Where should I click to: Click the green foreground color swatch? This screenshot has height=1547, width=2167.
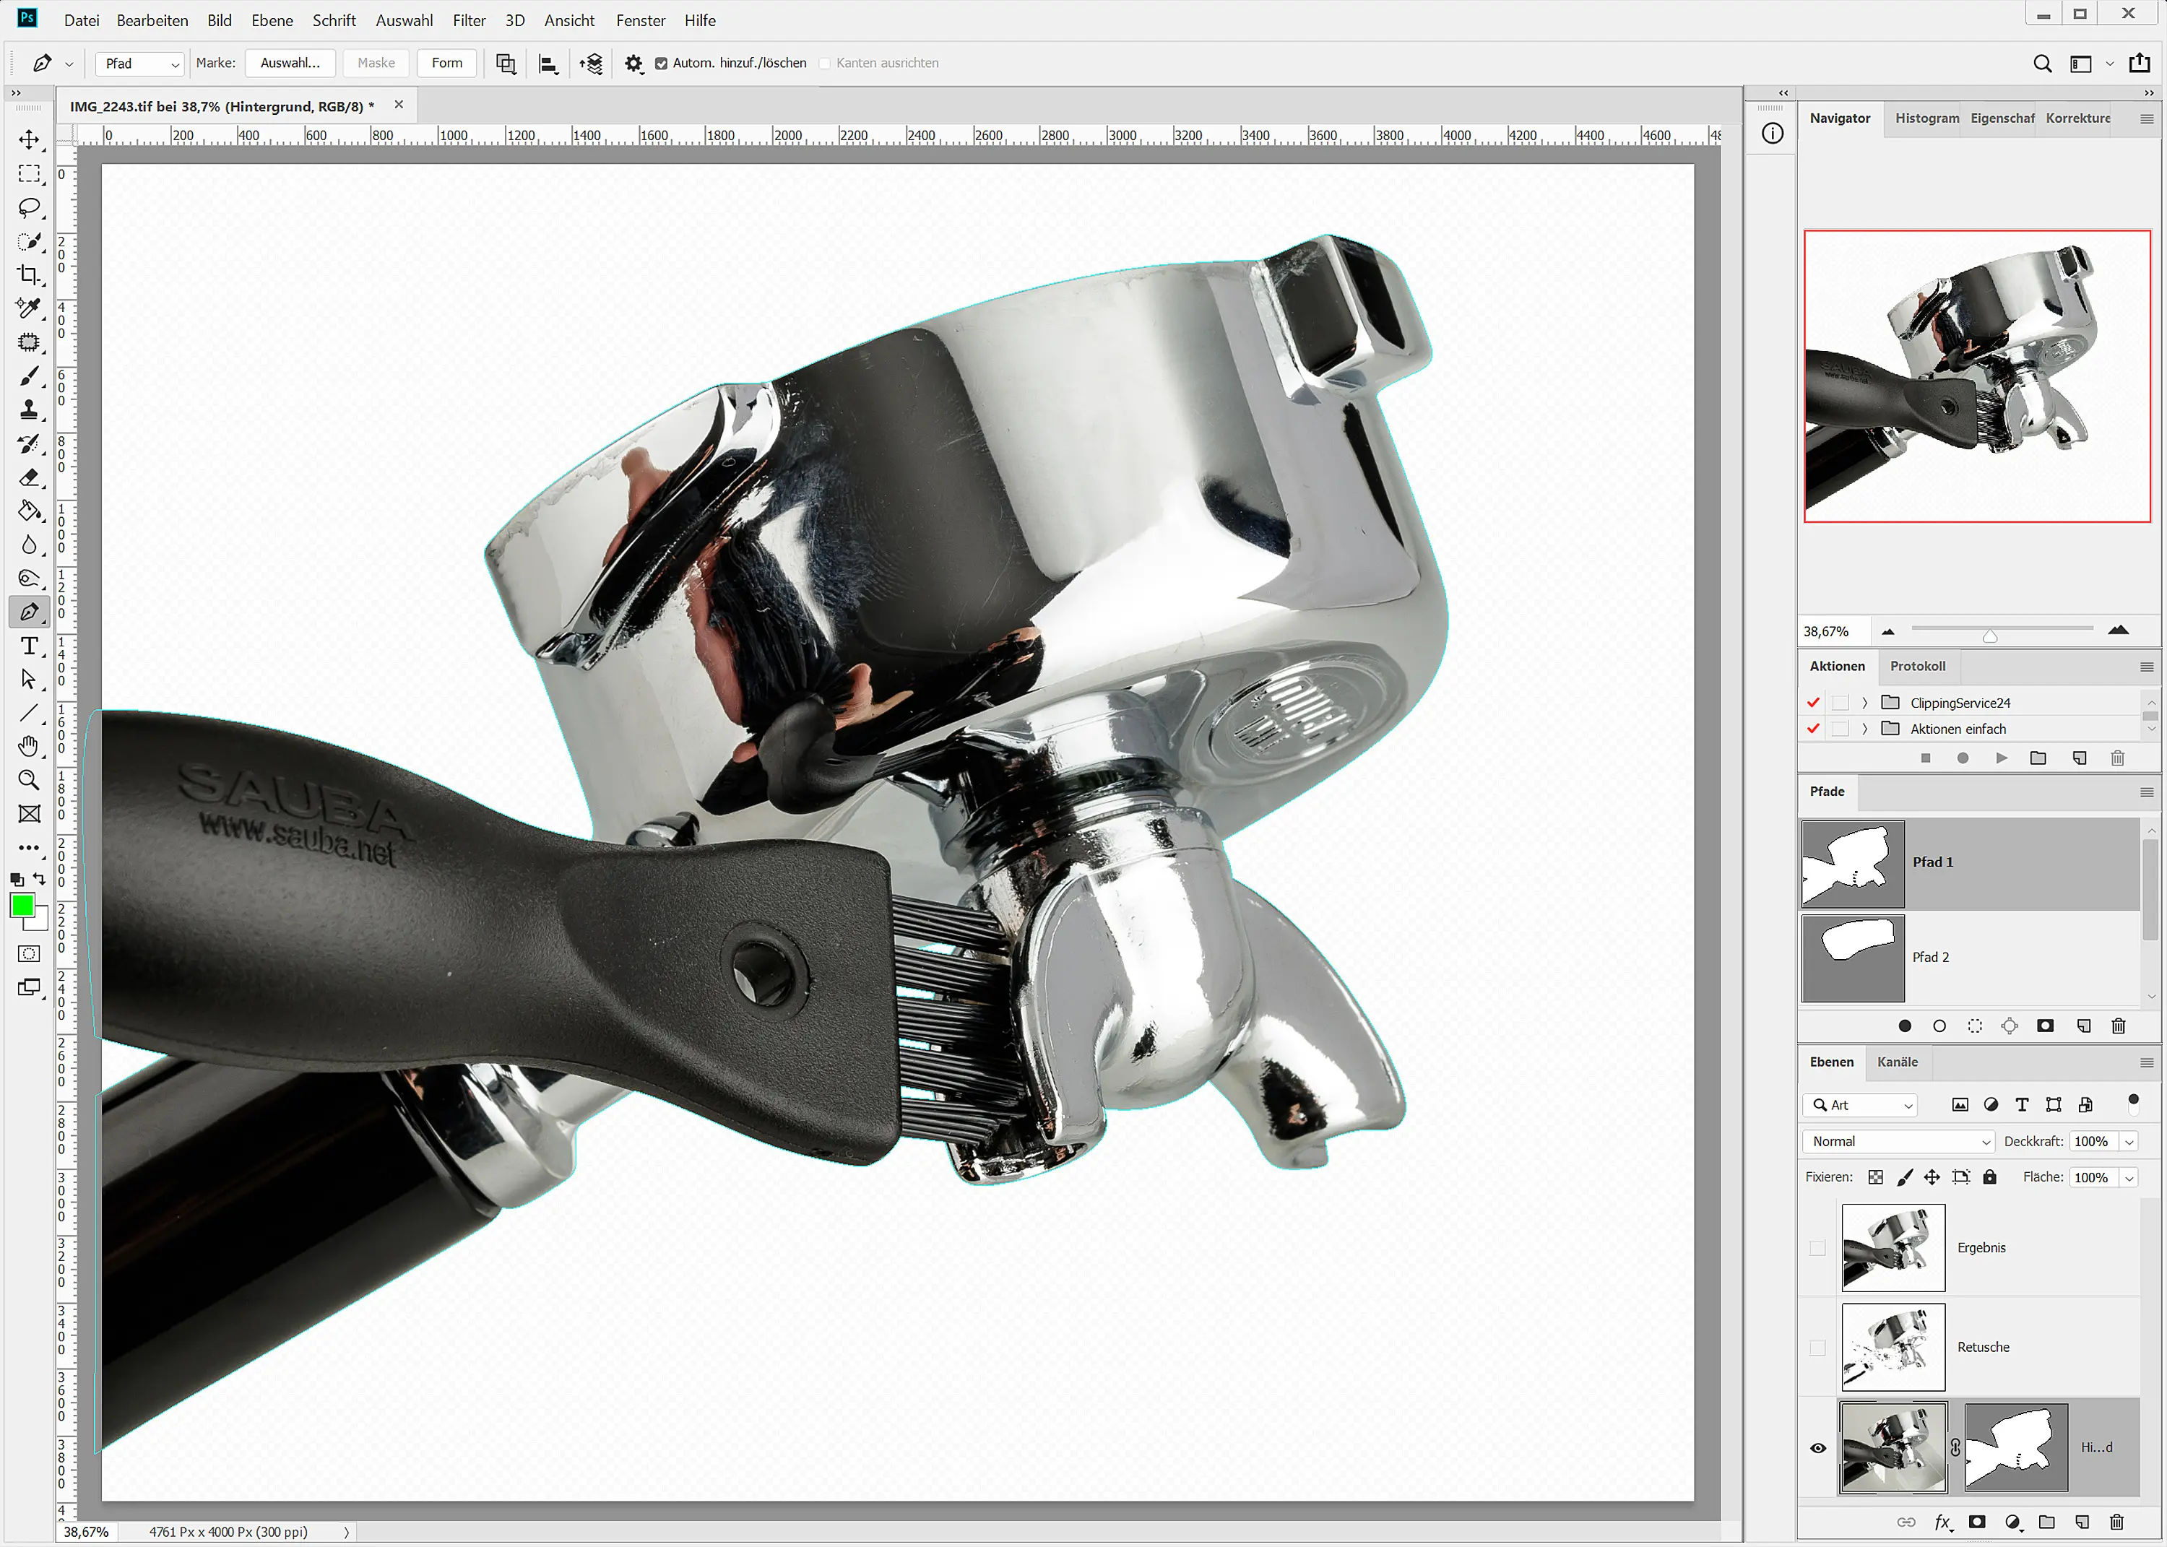point(23,905)
